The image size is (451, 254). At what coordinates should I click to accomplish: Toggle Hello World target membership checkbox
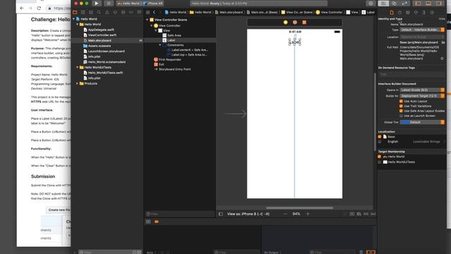tap(379, 157)
